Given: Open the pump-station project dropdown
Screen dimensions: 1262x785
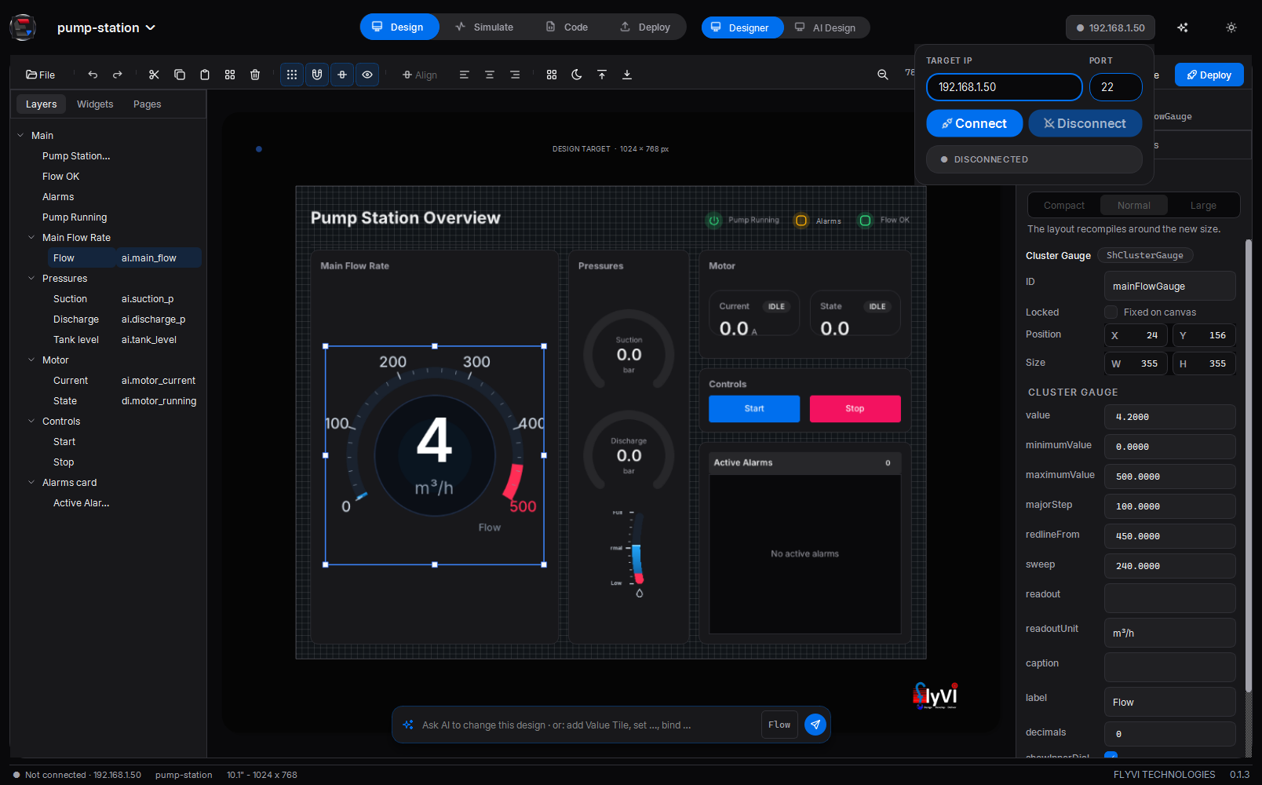Looking at the screenshot, I should pos(107,27).
